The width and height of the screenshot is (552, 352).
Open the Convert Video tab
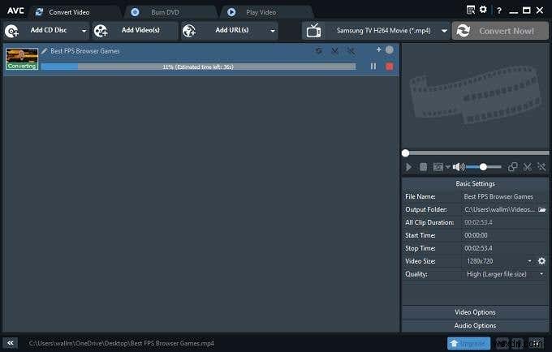69,12
